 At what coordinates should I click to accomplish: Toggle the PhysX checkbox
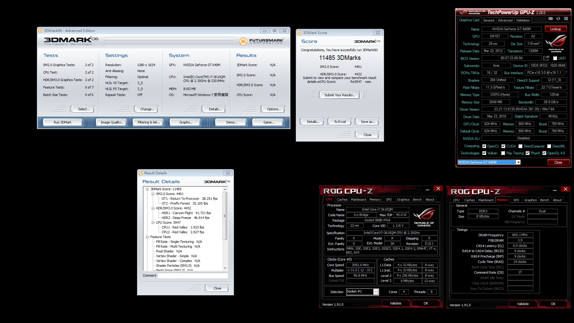tap(528, 153)
